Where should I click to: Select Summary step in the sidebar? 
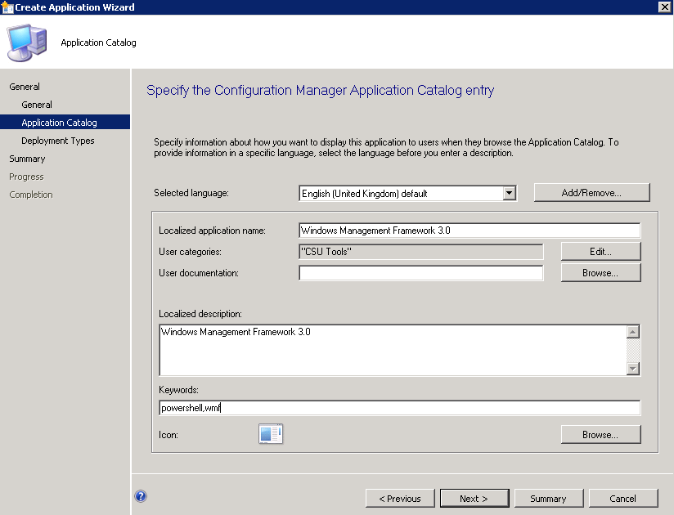[x=27, y=159]
